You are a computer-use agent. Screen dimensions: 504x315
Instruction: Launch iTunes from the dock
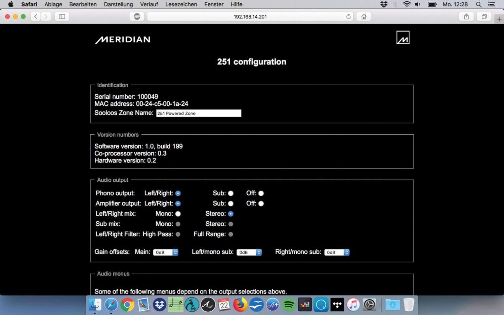(353, 305)
